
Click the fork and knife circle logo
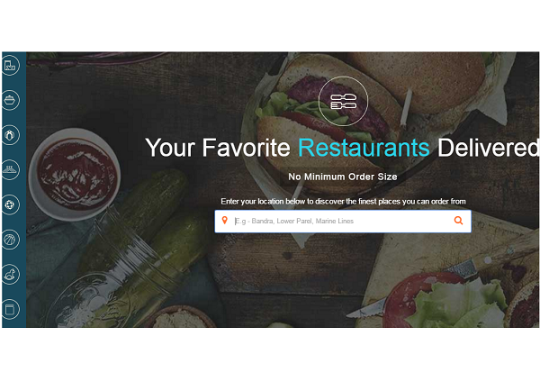pyautogui.click(x=343, y=101)
